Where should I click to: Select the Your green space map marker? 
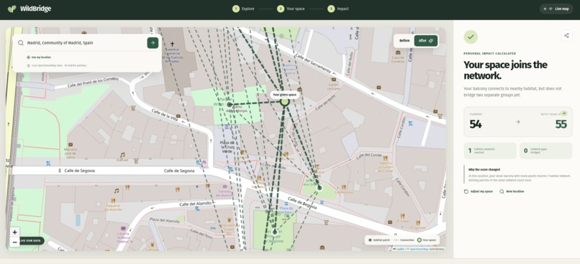click(x=284, y=102)
